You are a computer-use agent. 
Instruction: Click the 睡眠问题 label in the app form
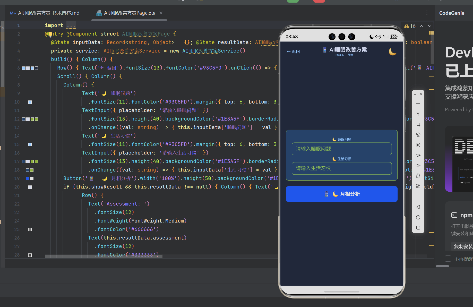tap(345, 139)
